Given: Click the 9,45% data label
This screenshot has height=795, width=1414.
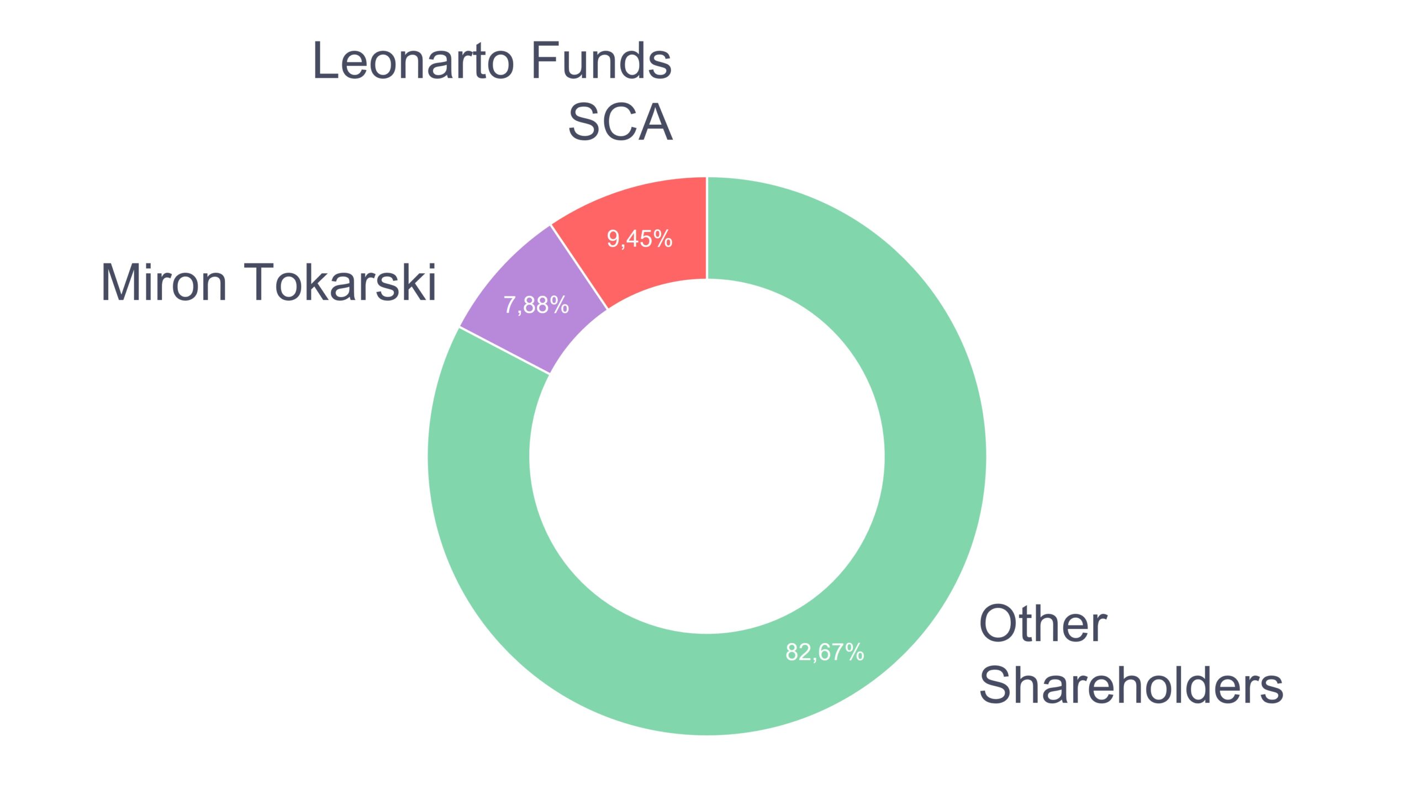Looking at the screenshot, I should [640, 239].
